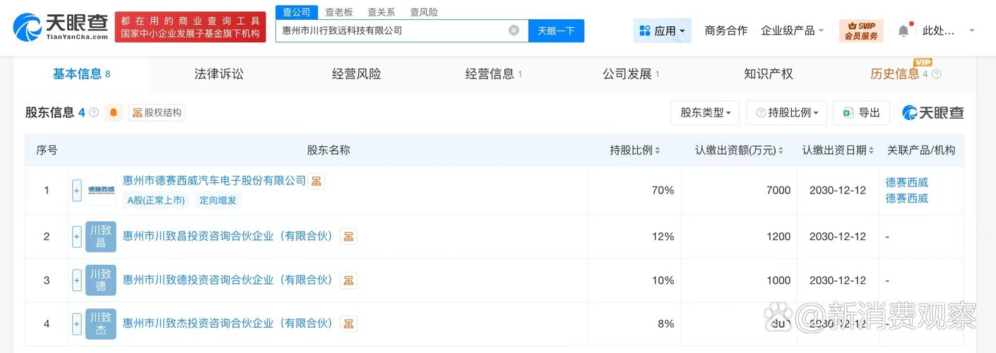Open the 企业级产品 dropdown
This screenshot has width=996, height=353.
point(793,30)
